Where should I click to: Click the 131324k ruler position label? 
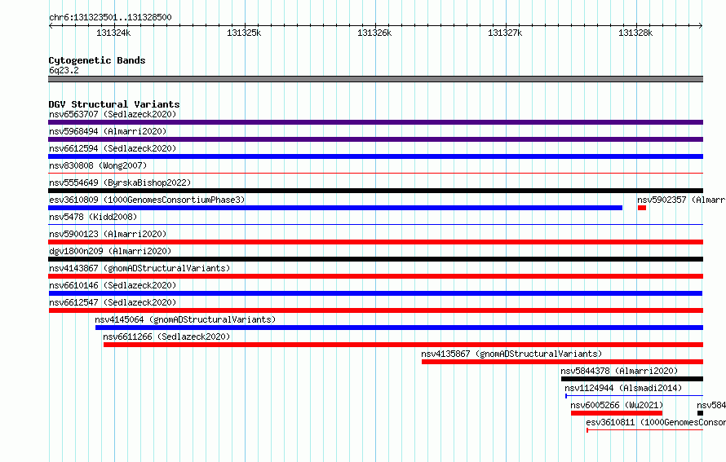(x=113, y=33)
